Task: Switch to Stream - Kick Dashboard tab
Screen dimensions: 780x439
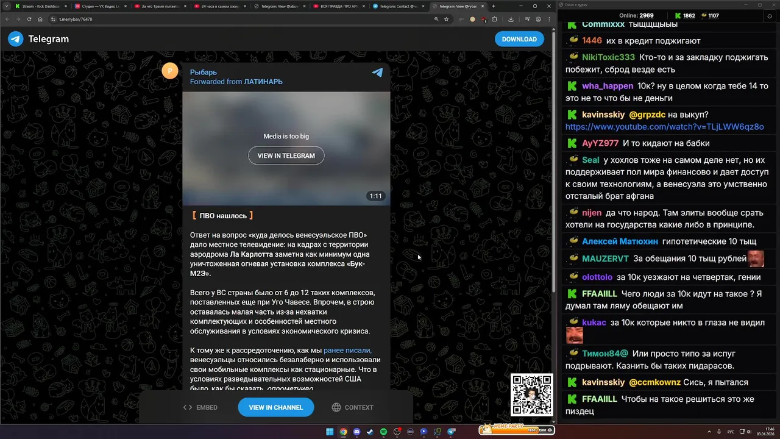Action: [x=43, y=6]
